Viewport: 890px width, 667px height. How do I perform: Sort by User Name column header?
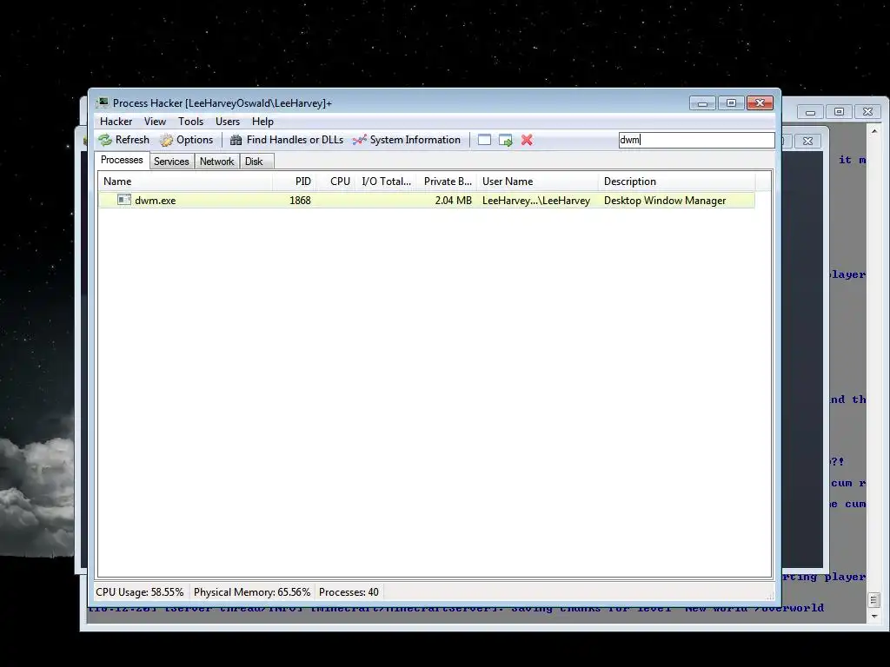tap(537, 182)
